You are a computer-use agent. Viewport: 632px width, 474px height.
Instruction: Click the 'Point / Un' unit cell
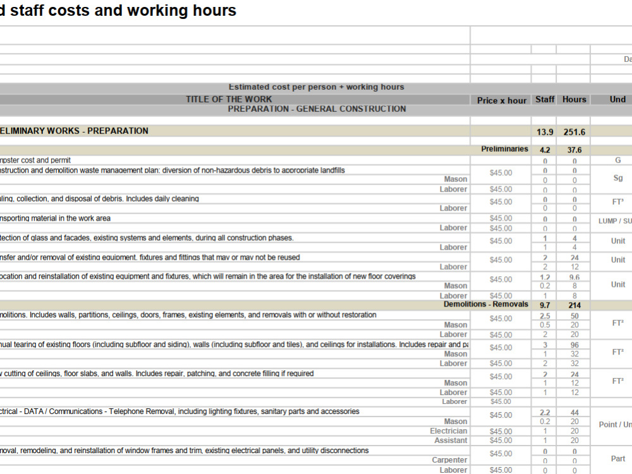pyautogui.click(x=616, y=425)
